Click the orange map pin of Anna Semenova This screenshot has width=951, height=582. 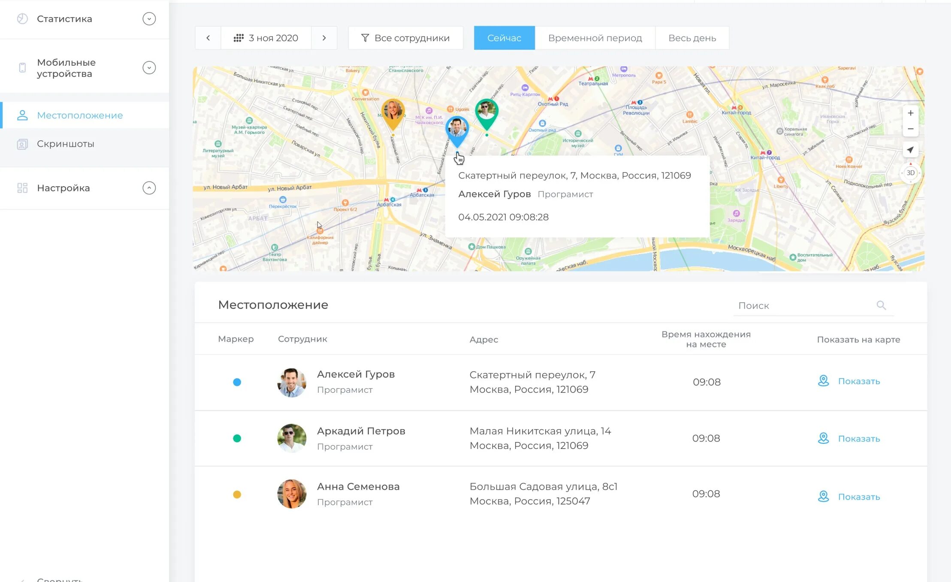tap(392, 112)
